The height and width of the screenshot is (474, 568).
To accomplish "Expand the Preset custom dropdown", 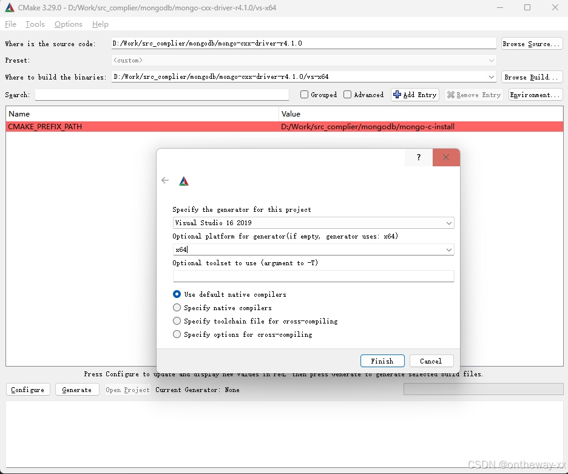I will pos(491,61).
